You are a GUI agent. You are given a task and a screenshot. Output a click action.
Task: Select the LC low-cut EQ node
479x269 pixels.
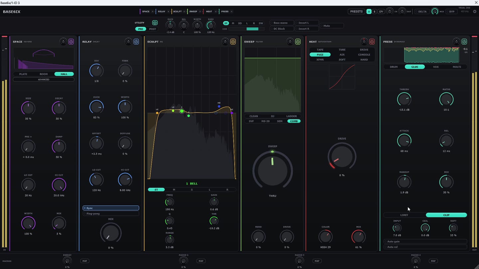pyautogui.click(x=157, y=113)
